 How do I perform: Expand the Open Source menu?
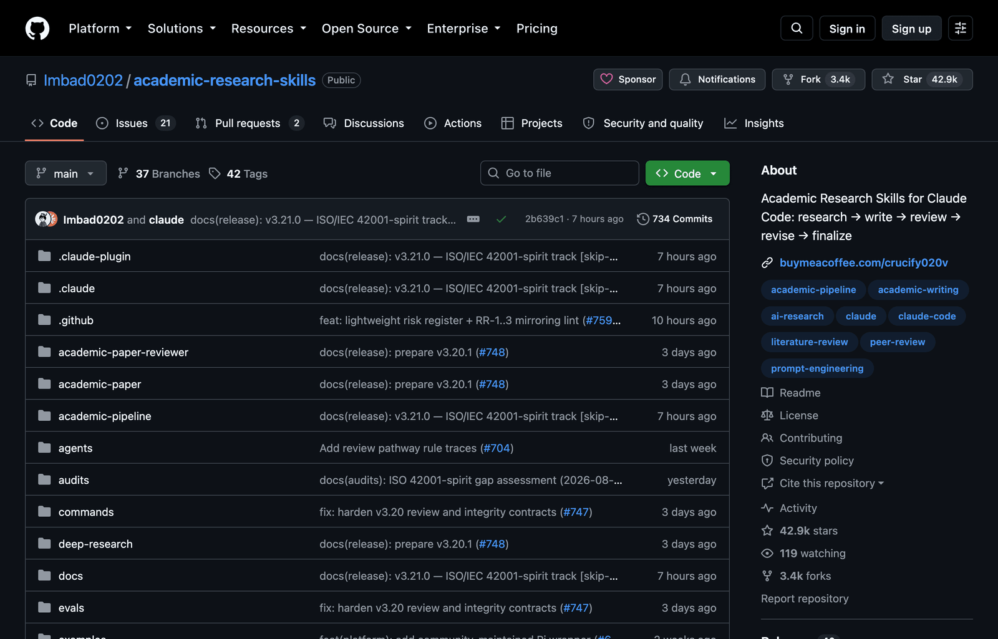click(367, 28)
